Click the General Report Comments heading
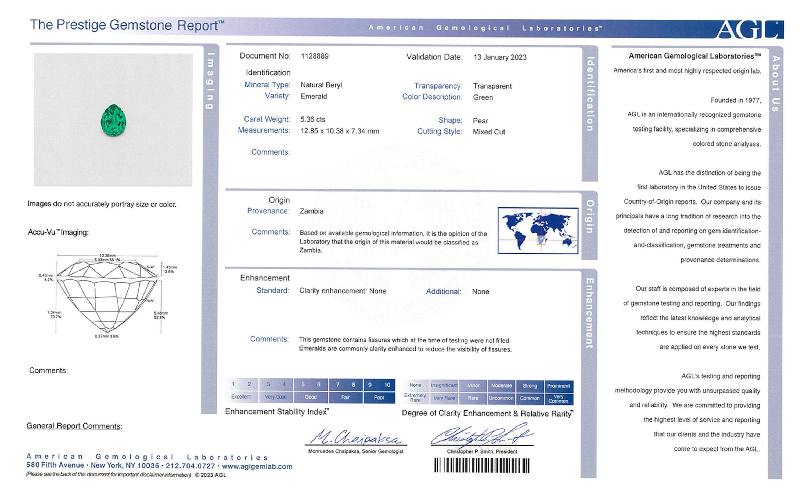This screenshot has height=489, width=806. 74,426
